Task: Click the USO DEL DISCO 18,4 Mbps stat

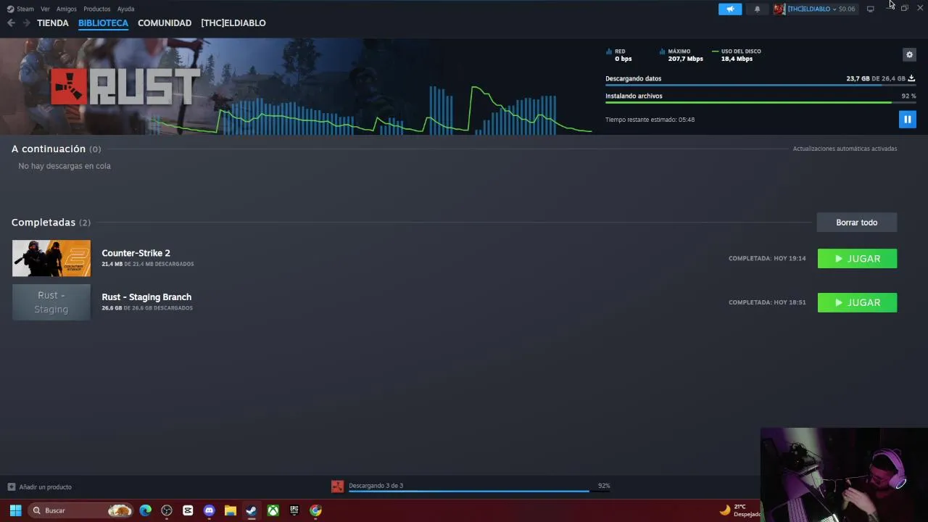Action: [737, 55]
